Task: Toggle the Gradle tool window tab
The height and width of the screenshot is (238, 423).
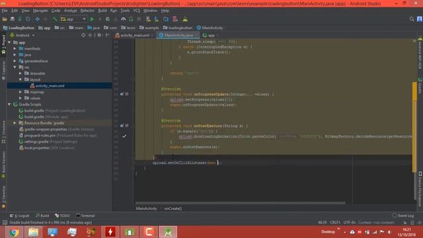Action: tap(420, 85)
